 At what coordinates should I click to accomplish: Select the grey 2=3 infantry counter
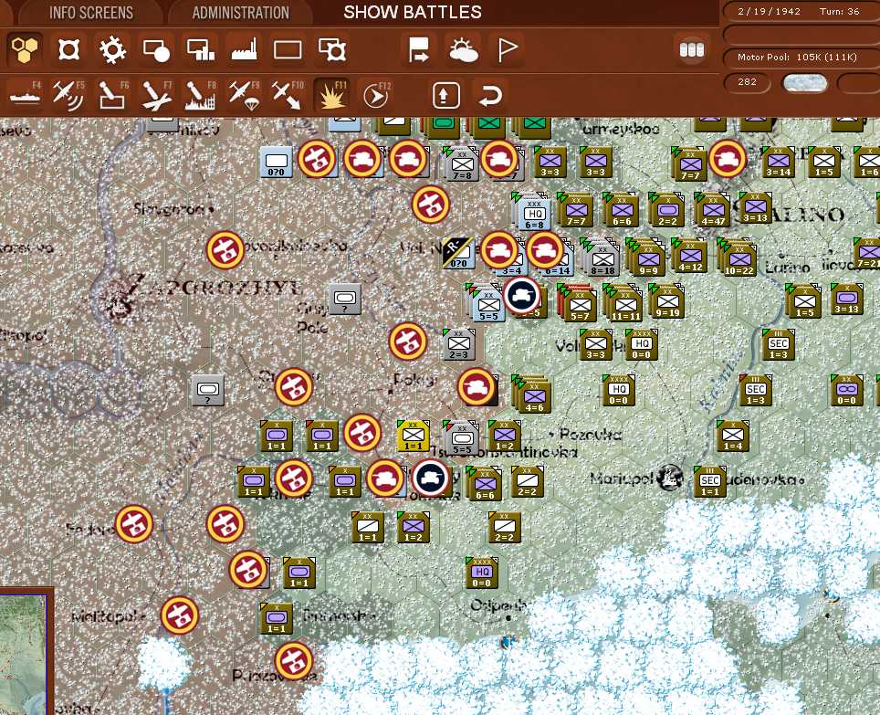[x=458, y=344]
